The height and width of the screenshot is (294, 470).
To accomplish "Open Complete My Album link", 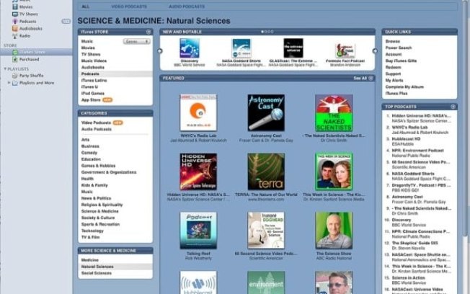I will point(404,87).
